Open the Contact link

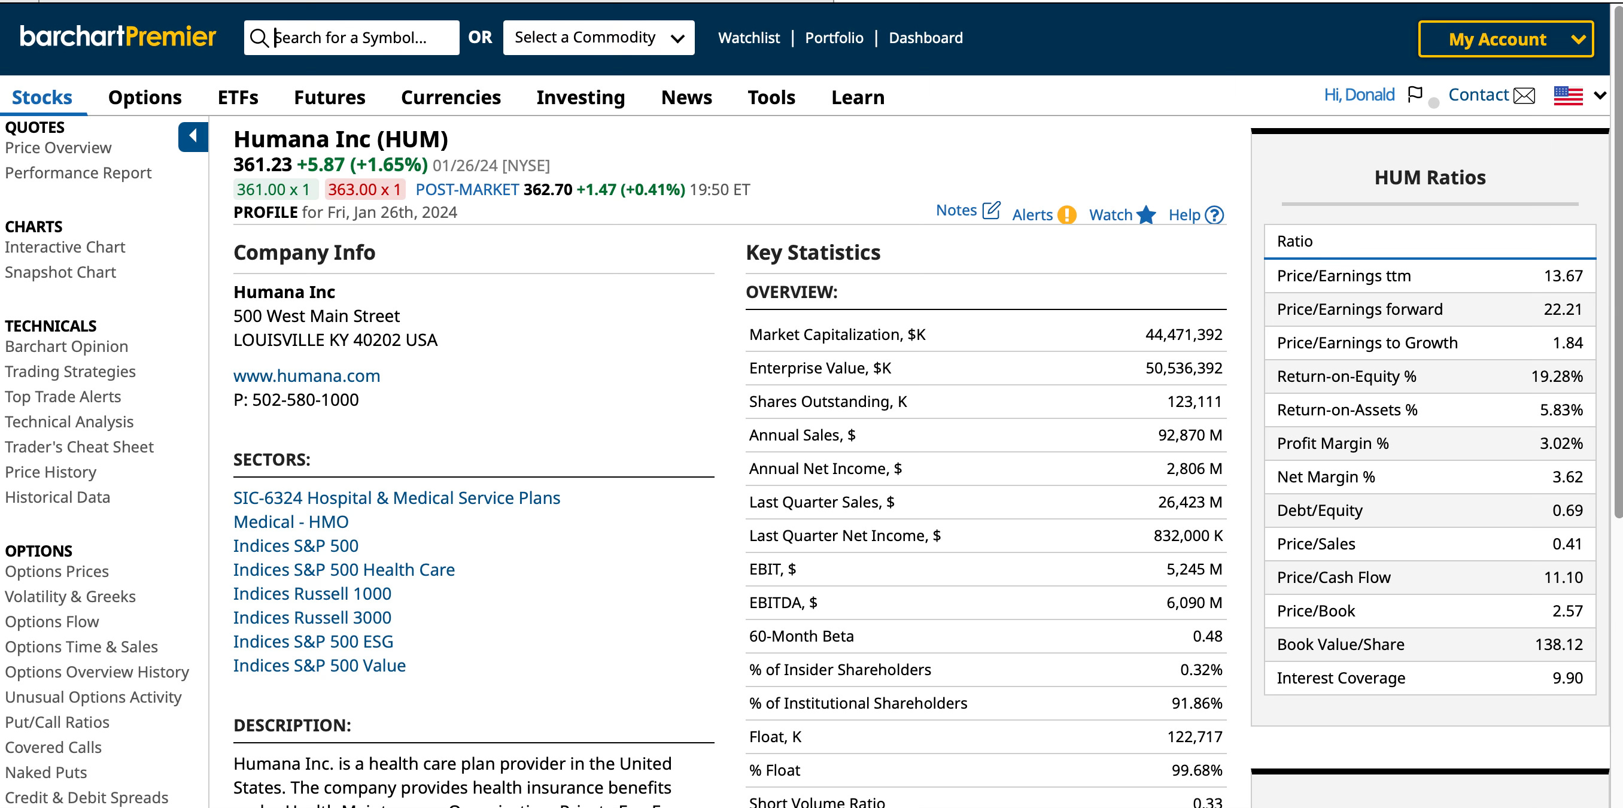pyautogui.click(x=1479, y=95)
